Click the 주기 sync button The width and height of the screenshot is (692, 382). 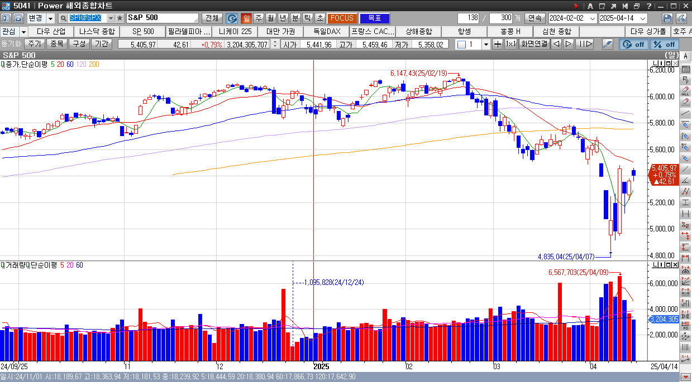click(35, 44)
